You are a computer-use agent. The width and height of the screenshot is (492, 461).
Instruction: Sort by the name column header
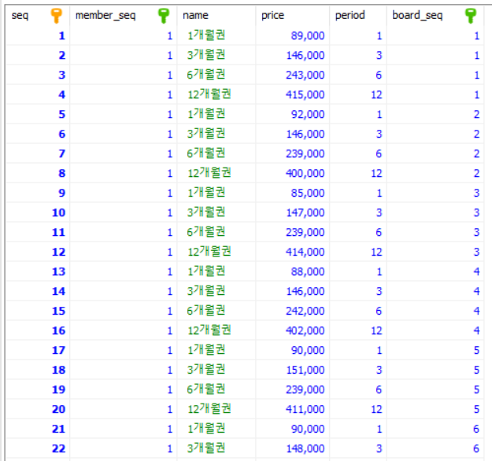(x=216, y=16)
